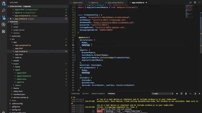Open signin.ts in Open Editors list
The image size is (202, 113).
38,13
